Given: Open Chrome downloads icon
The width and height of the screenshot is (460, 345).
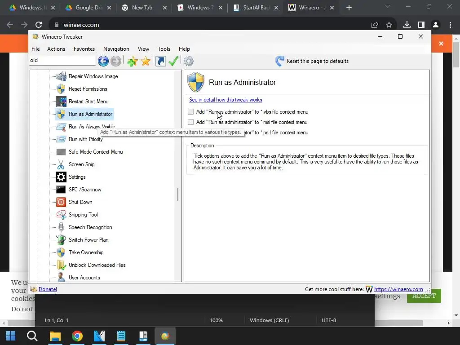Looking at the screenshot, I should [407, 25].
